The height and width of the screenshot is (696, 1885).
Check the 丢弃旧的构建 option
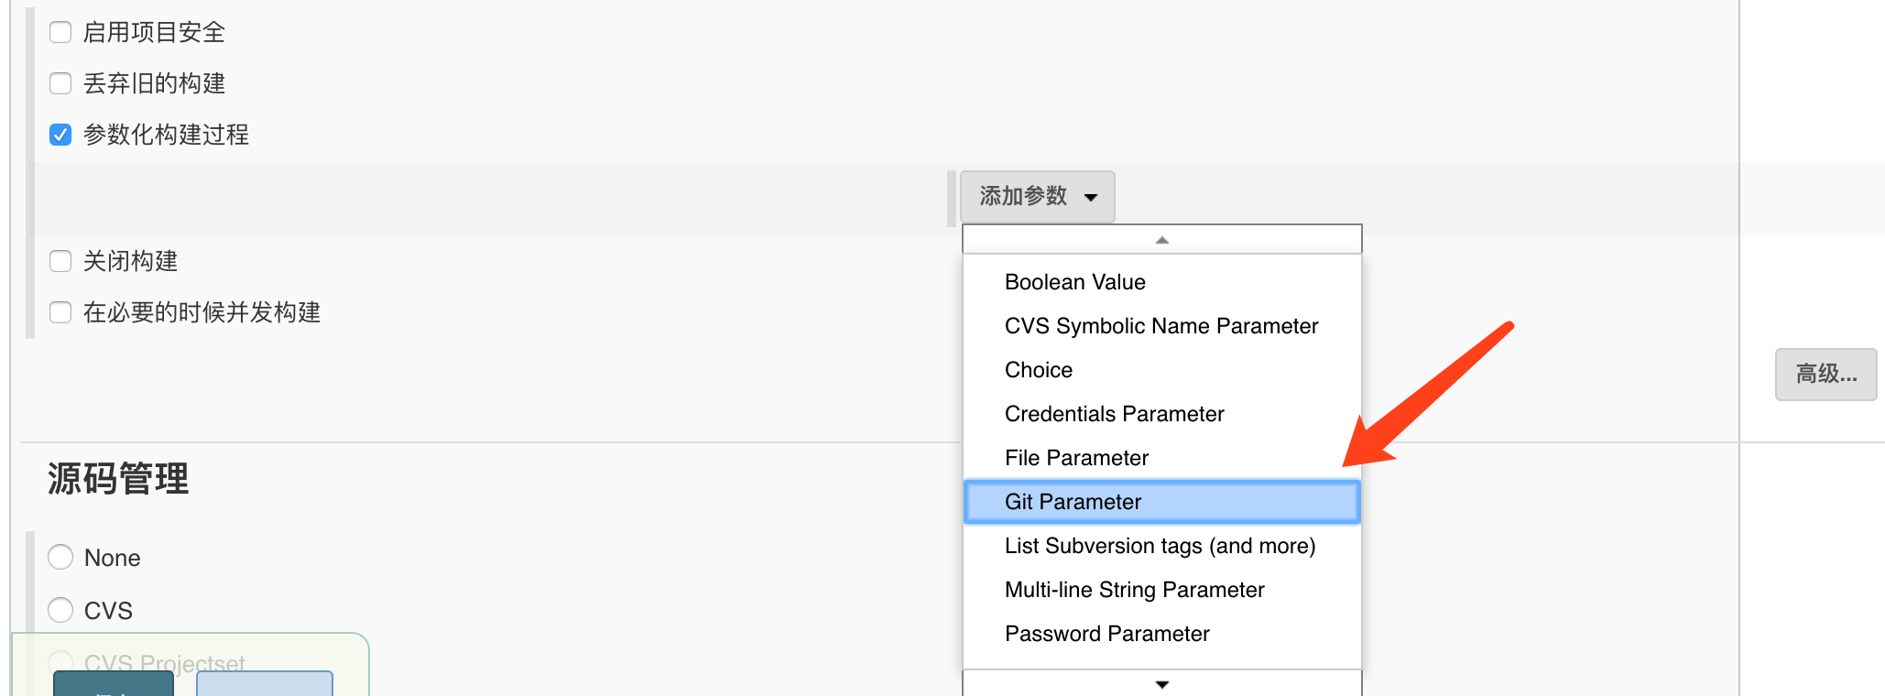coord(60,83)
